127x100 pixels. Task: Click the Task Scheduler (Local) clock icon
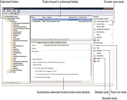point(3,16)
